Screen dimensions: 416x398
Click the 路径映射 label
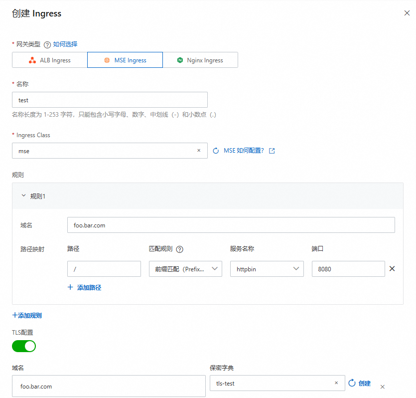[32, 249]
